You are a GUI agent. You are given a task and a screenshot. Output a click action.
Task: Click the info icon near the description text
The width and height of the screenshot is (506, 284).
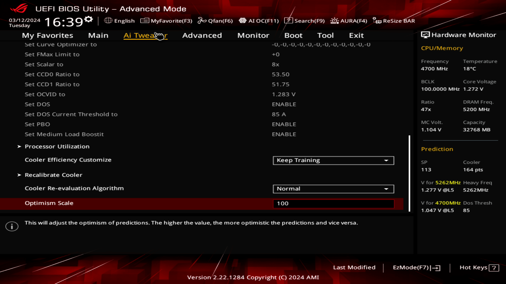pyautogui.click(x=12, y=226)
